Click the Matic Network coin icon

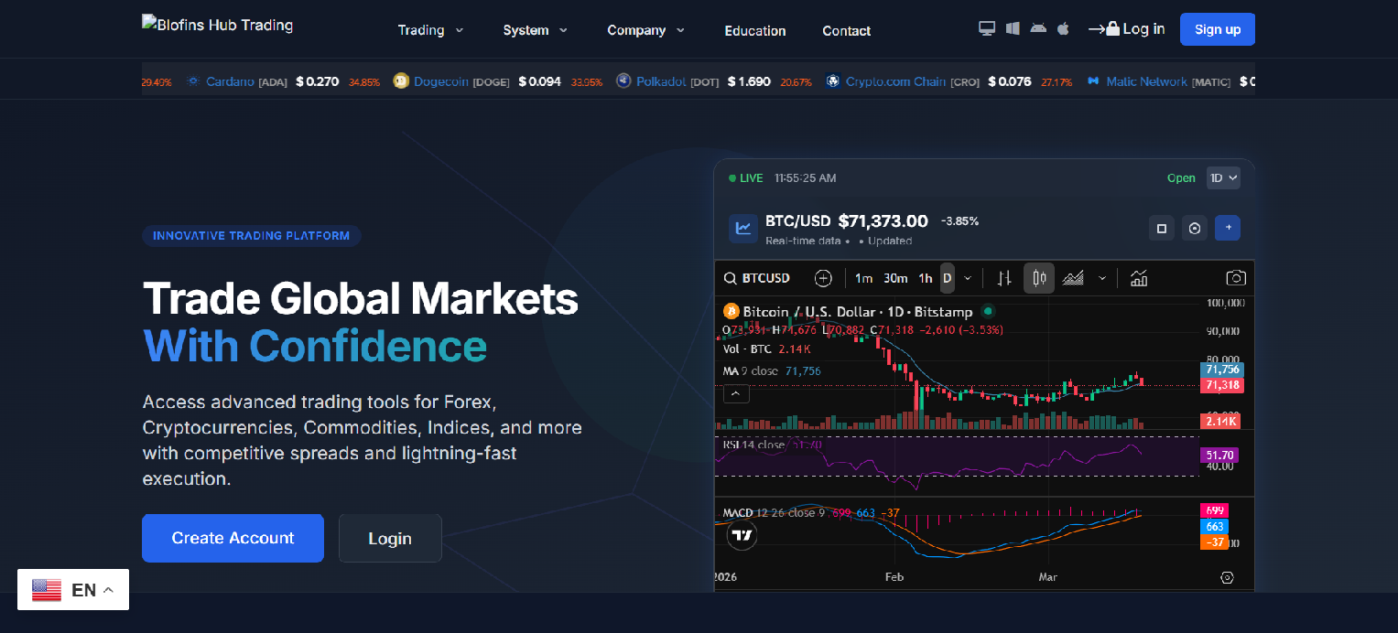point(1093,81)
